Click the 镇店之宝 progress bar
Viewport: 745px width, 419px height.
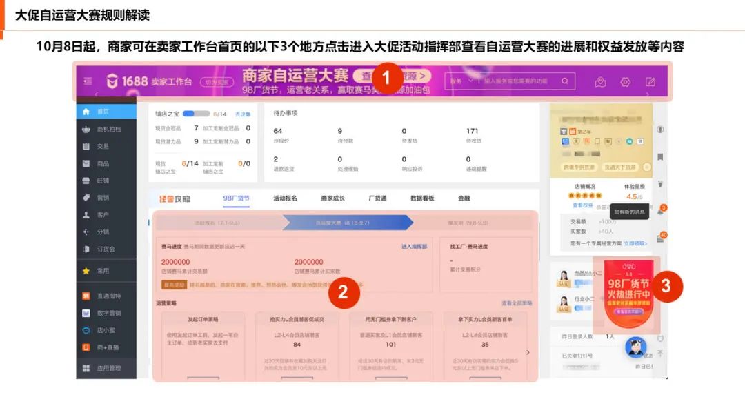[x=196, y=114]
